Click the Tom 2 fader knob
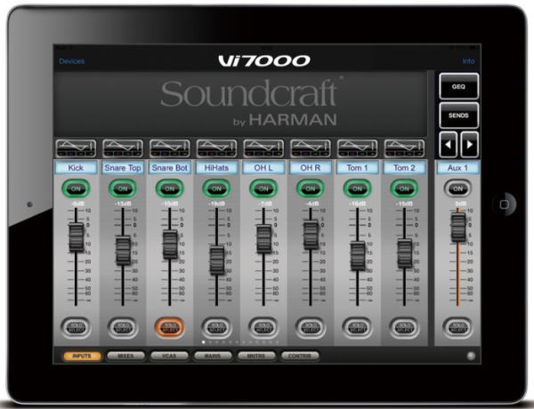Viewport: 534px width, 409px height. (405, 253)
